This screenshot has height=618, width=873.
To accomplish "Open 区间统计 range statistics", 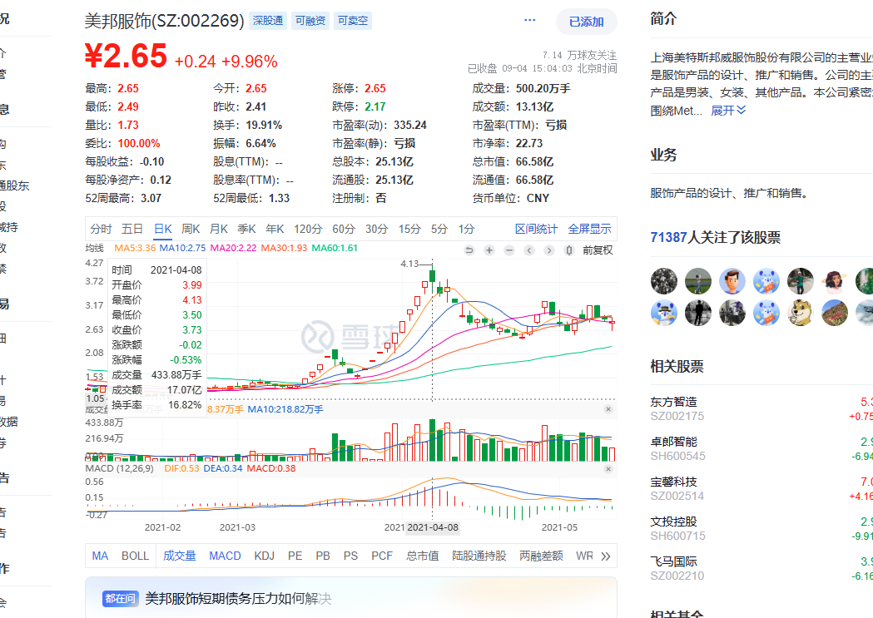I will pos(536,230).
